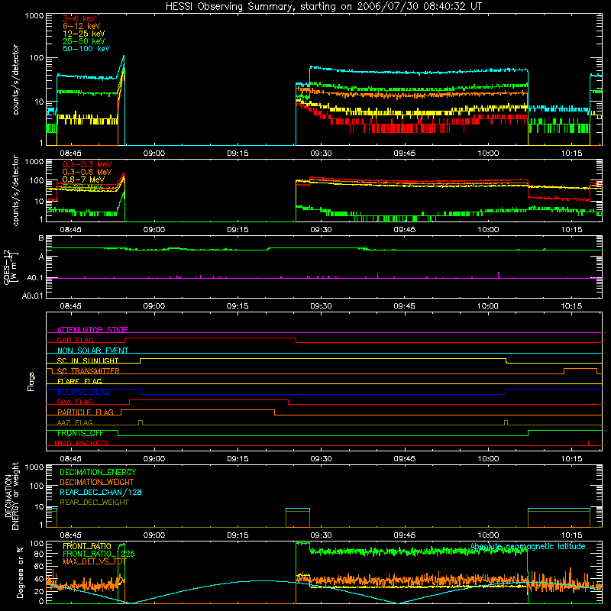
Task: Click the HESSI Observing Summary title text
Action: pos(323,7)
